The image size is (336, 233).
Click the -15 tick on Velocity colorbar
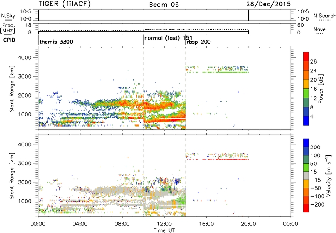click(x=316, y=180)
